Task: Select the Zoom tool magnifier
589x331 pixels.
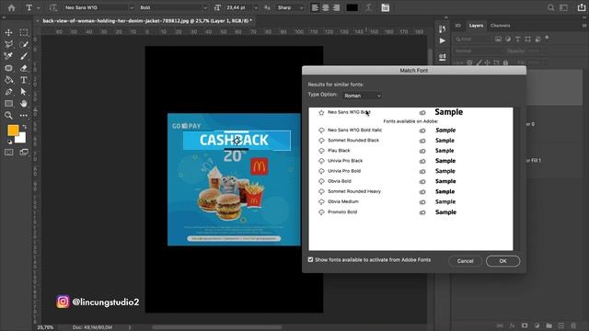Action: click(8, 115)
